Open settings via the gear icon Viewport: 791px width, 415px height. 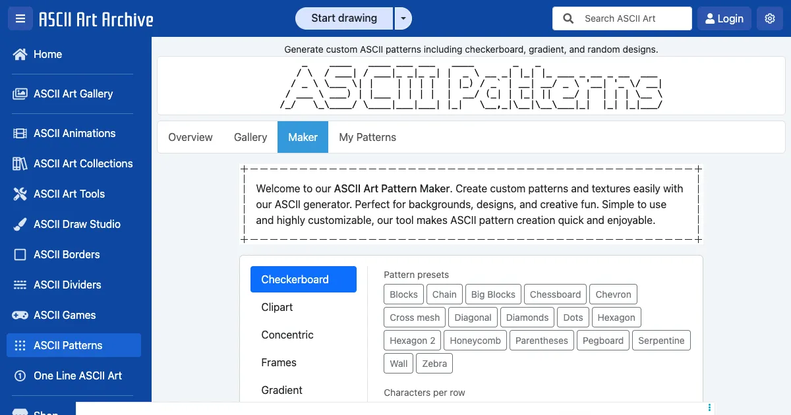coord(769,18)
